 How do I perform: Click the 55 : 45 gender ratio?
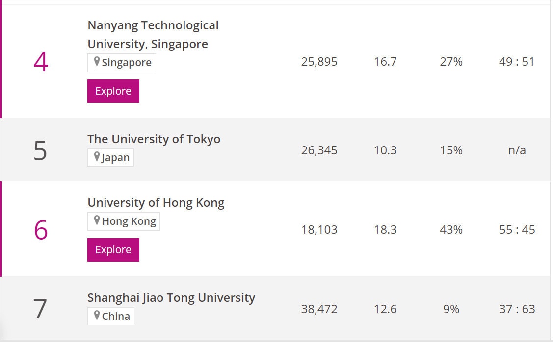pyautogui.click(x=517, y=230)
